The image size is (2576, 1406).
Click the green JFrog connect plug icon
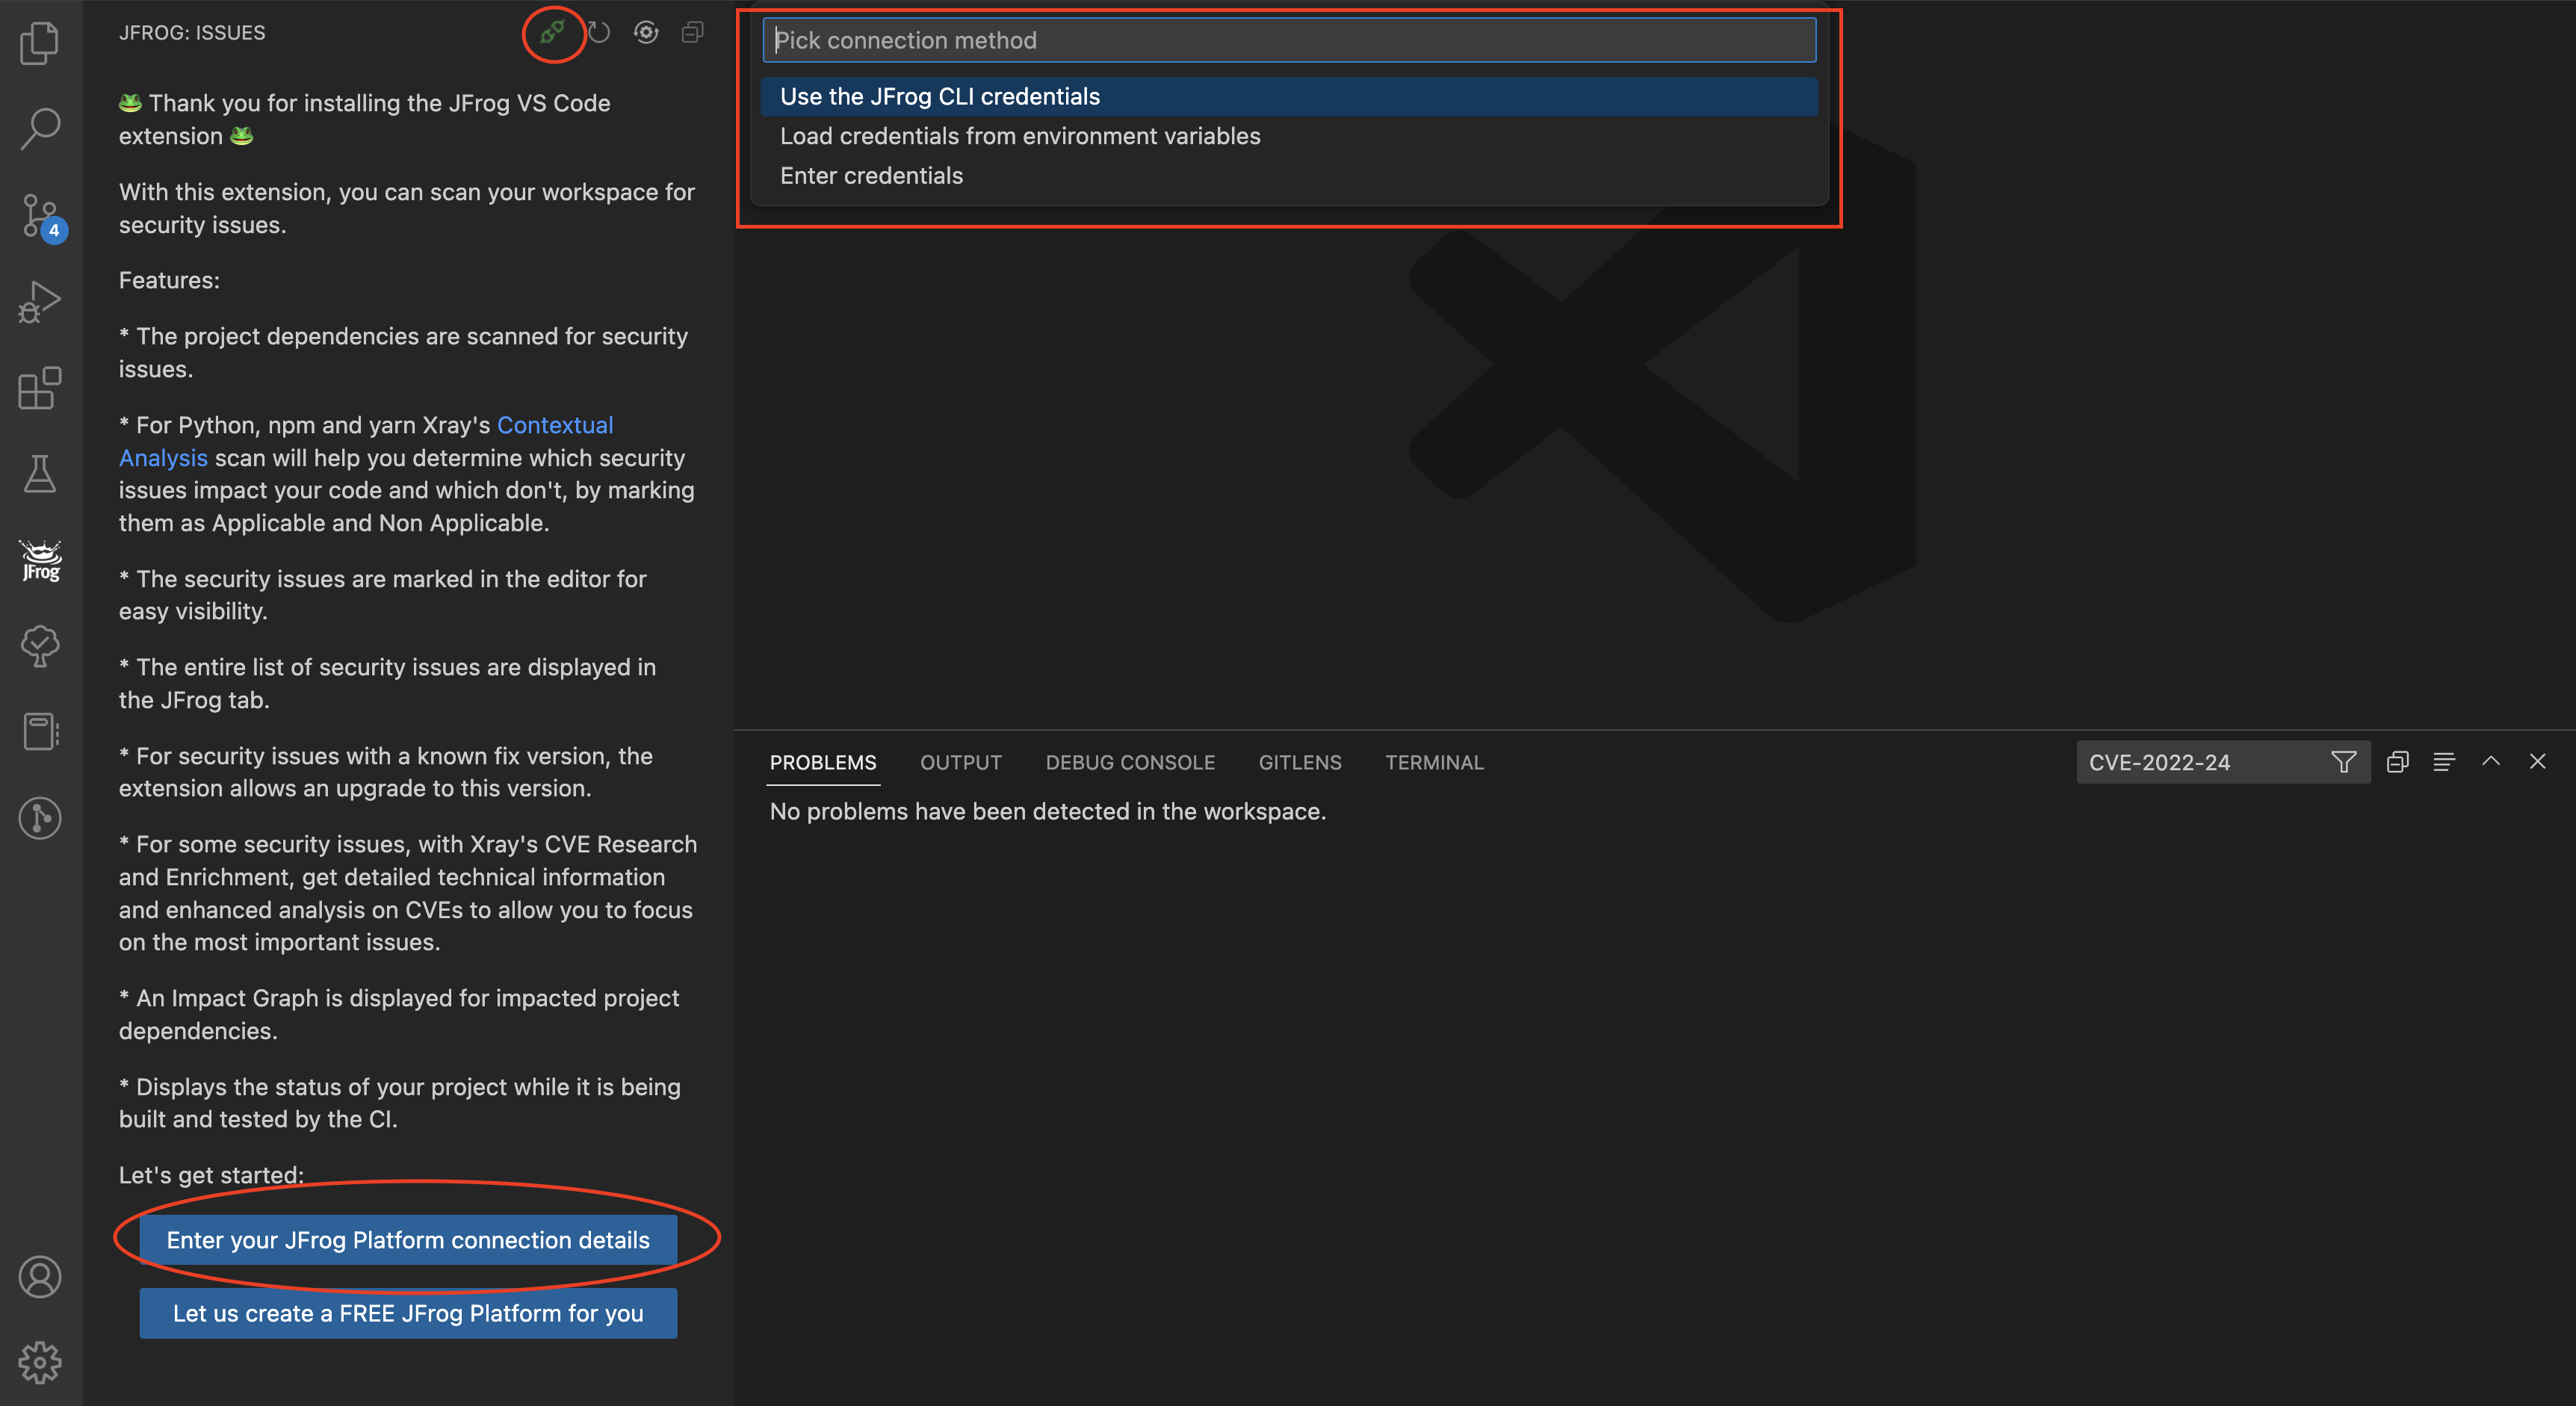tap(552, 33)
